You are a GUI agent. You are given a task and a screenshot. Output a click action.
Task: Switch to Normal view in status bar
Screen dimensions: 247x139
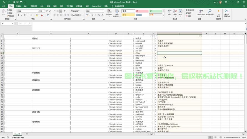click(x=210, y=138)
